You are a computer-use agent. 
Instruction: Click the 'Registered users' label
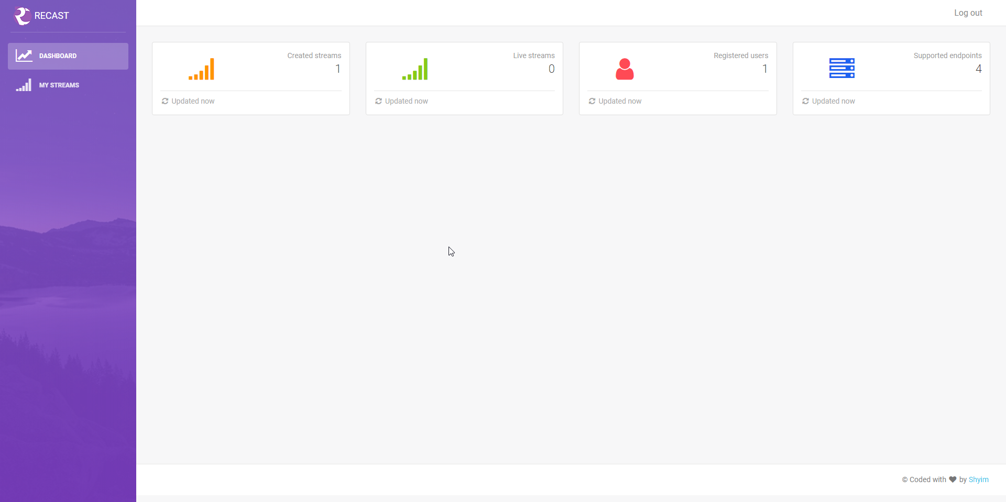click(x=741, y=55)
